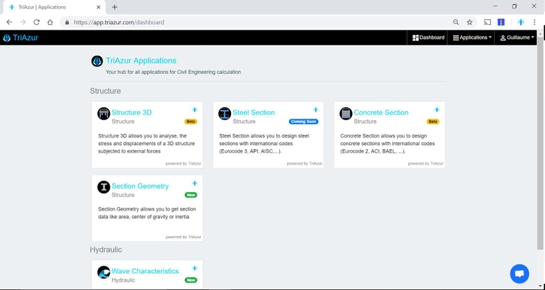Screen dimensions: 545x290
Task: Click the Structure 3D description text
Action: pyautogui.click(x=146, y=144)
